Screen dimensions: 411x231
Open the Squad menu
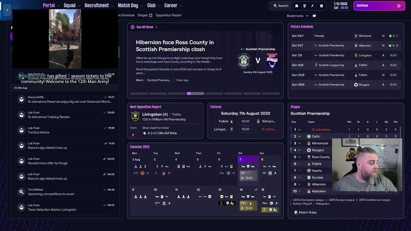coord(69,5)
